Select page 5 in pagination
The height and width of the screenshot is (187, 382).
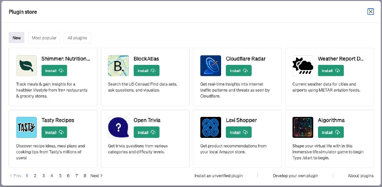tap(60, 176)
